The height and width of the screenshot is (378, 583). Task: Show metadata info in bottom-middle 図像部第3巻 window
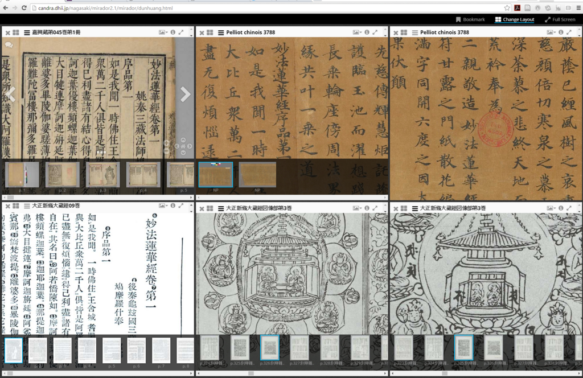point(367,208)
